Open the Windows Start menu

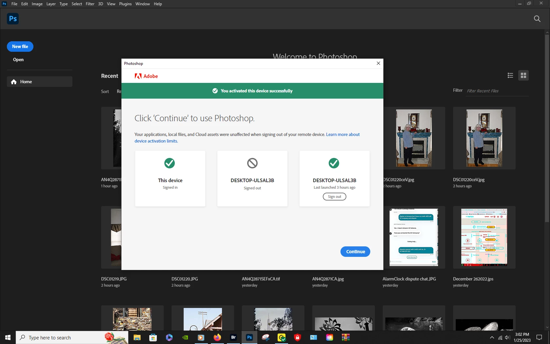(x=8, y=337)
